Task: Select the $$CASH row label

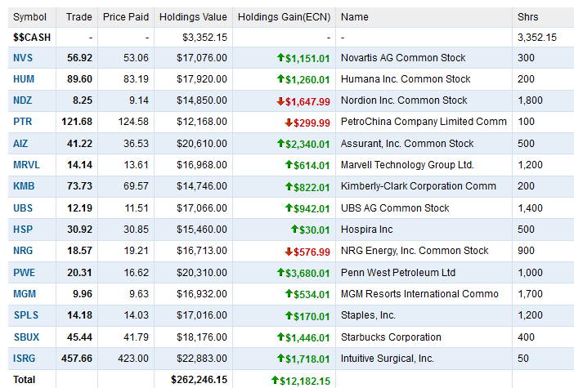Action: click(32, 38)
